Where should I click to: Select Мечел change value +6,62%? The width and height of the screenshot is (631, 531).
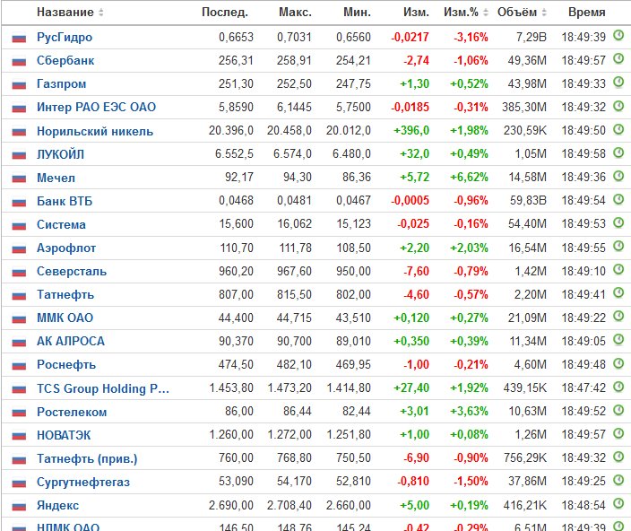coord(469,177)
